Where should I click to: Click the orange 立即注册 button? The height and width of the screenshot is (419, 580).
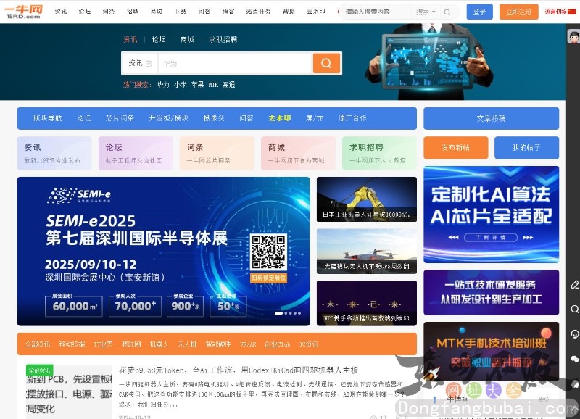point(518,12)
